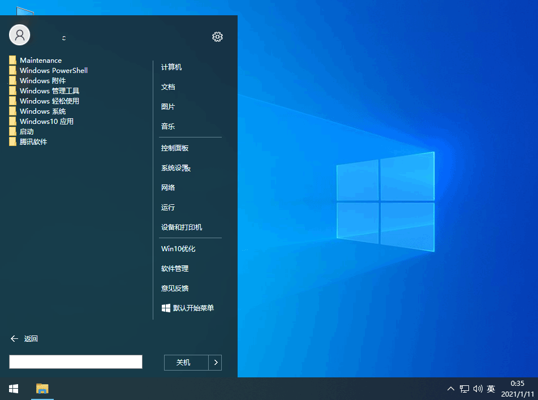Click the Windows 附件 folder icon
Image resolution: width=538 pixels, height=400 pixels.
[x=12, y=80]
